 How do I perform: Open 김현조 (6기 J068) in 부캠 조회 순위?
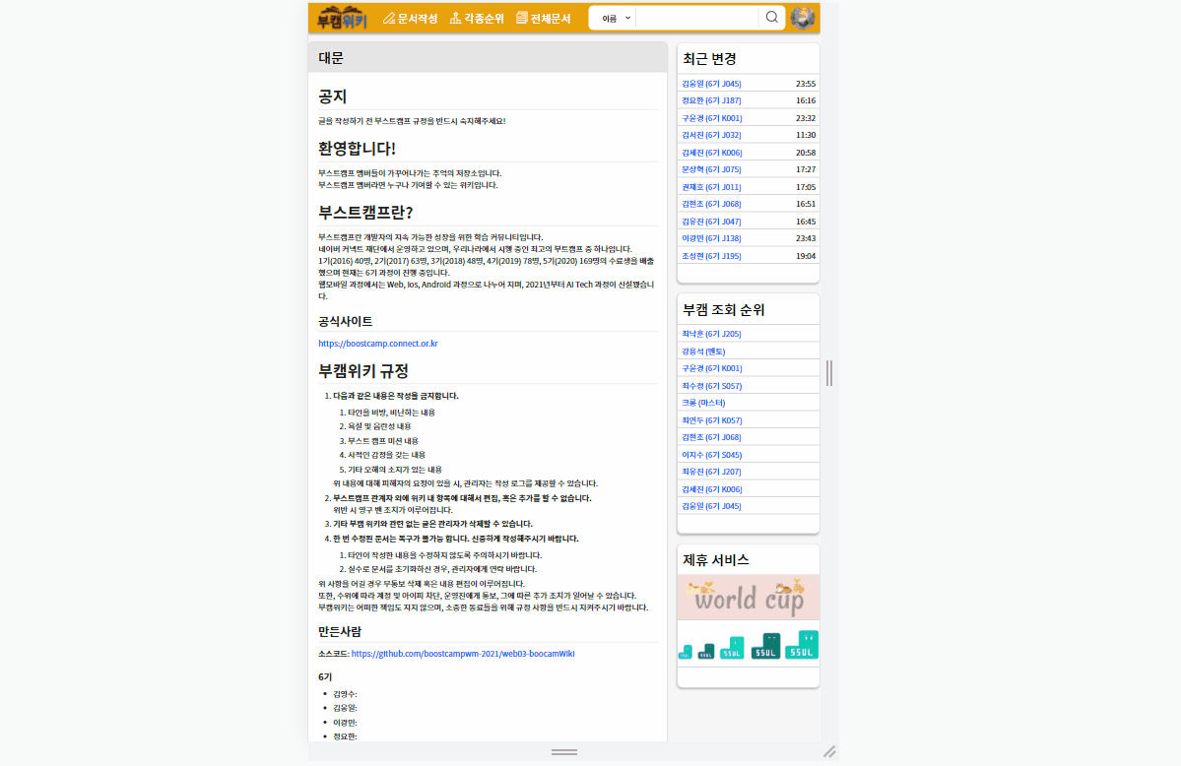(711, 437)
